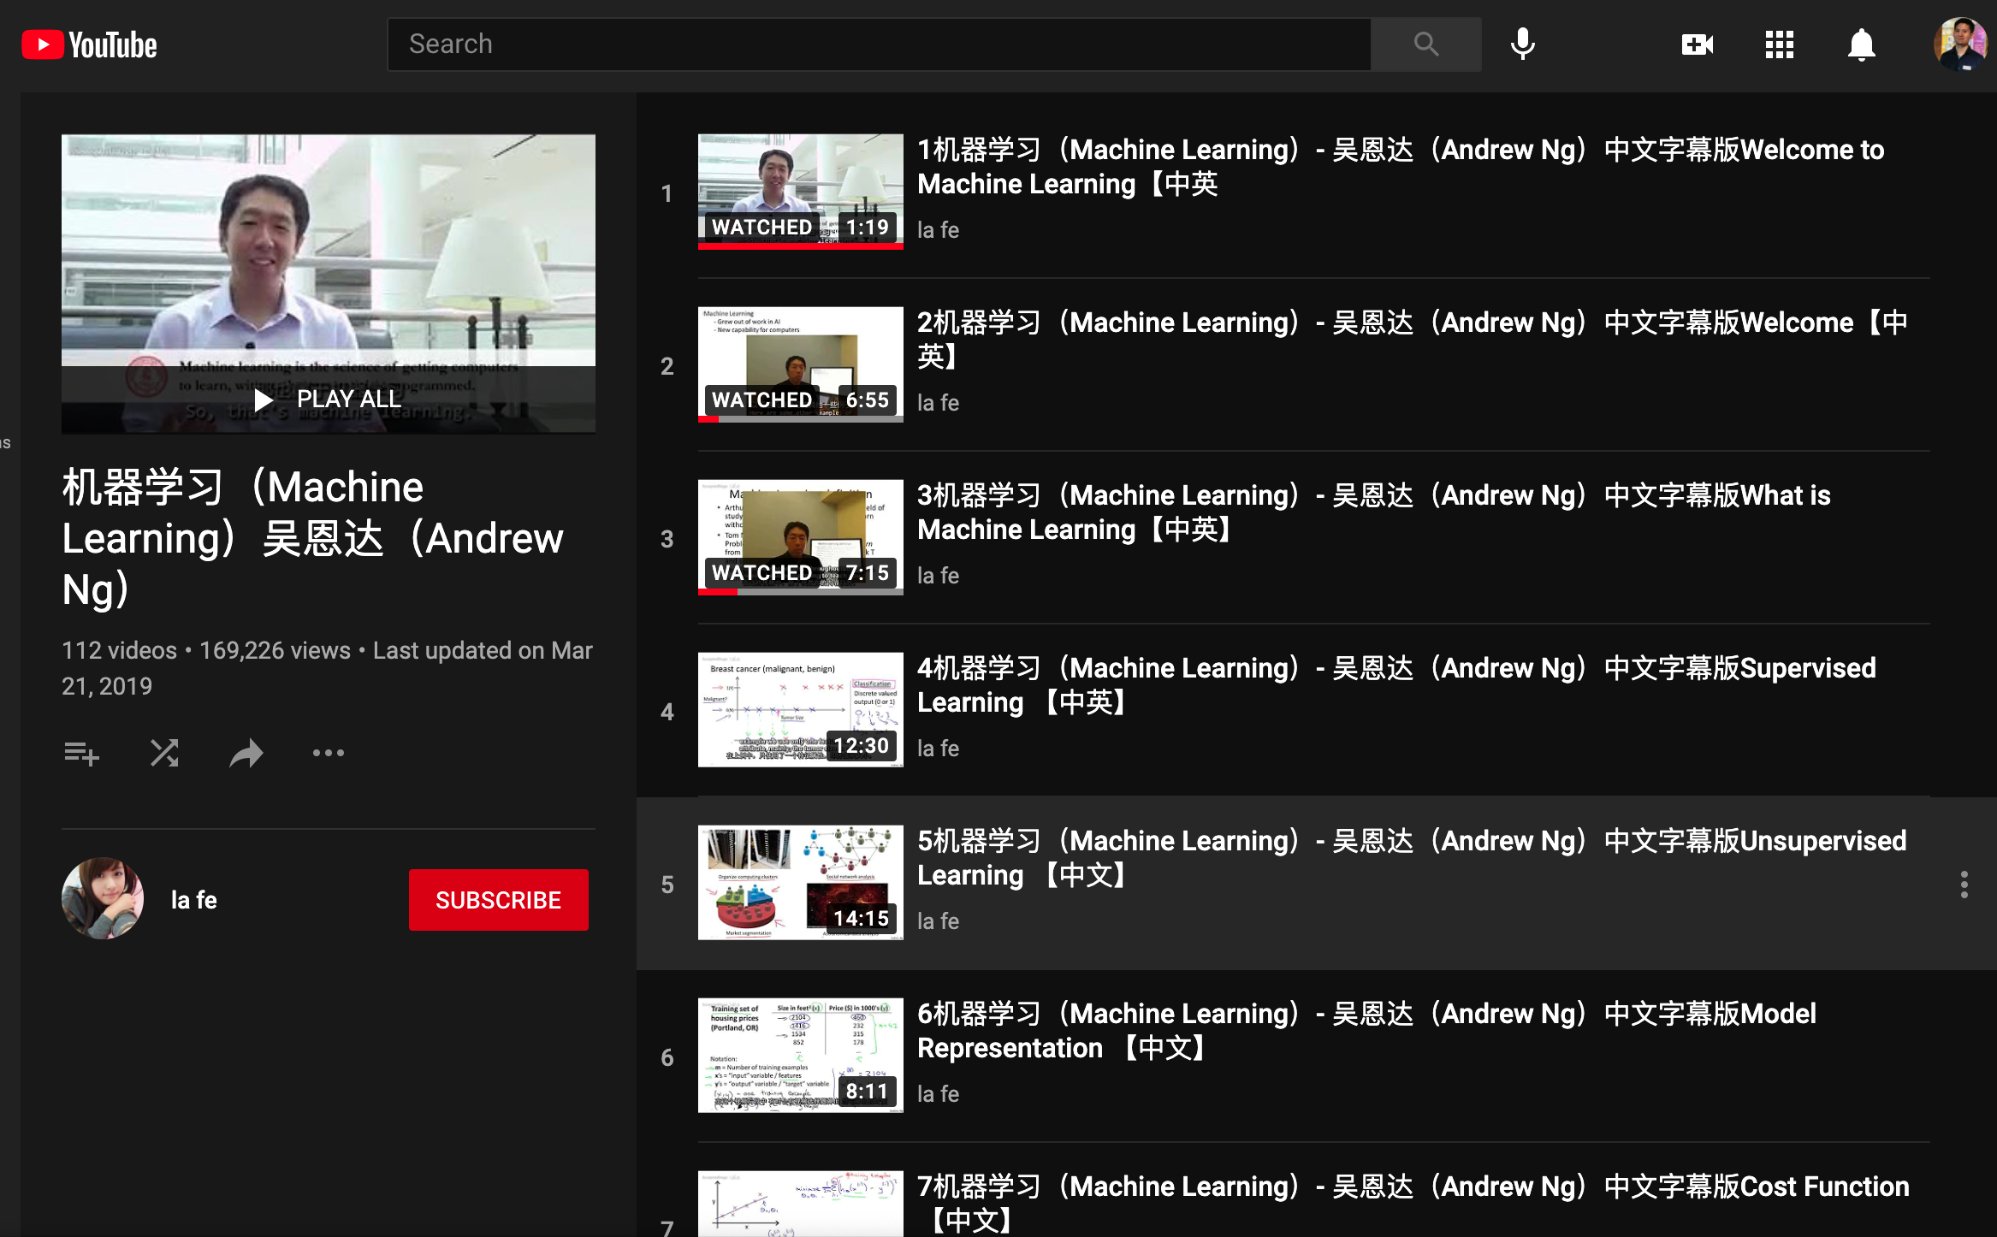The height and width of the screenshot is (1237, 1997).
Task: Open three-dot menu for video 5
Action: click(1964, 885)
